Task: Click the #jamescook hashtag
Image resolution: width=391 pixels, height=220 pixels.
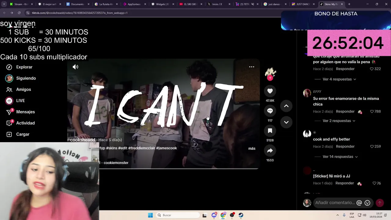Action: (166, 148)
